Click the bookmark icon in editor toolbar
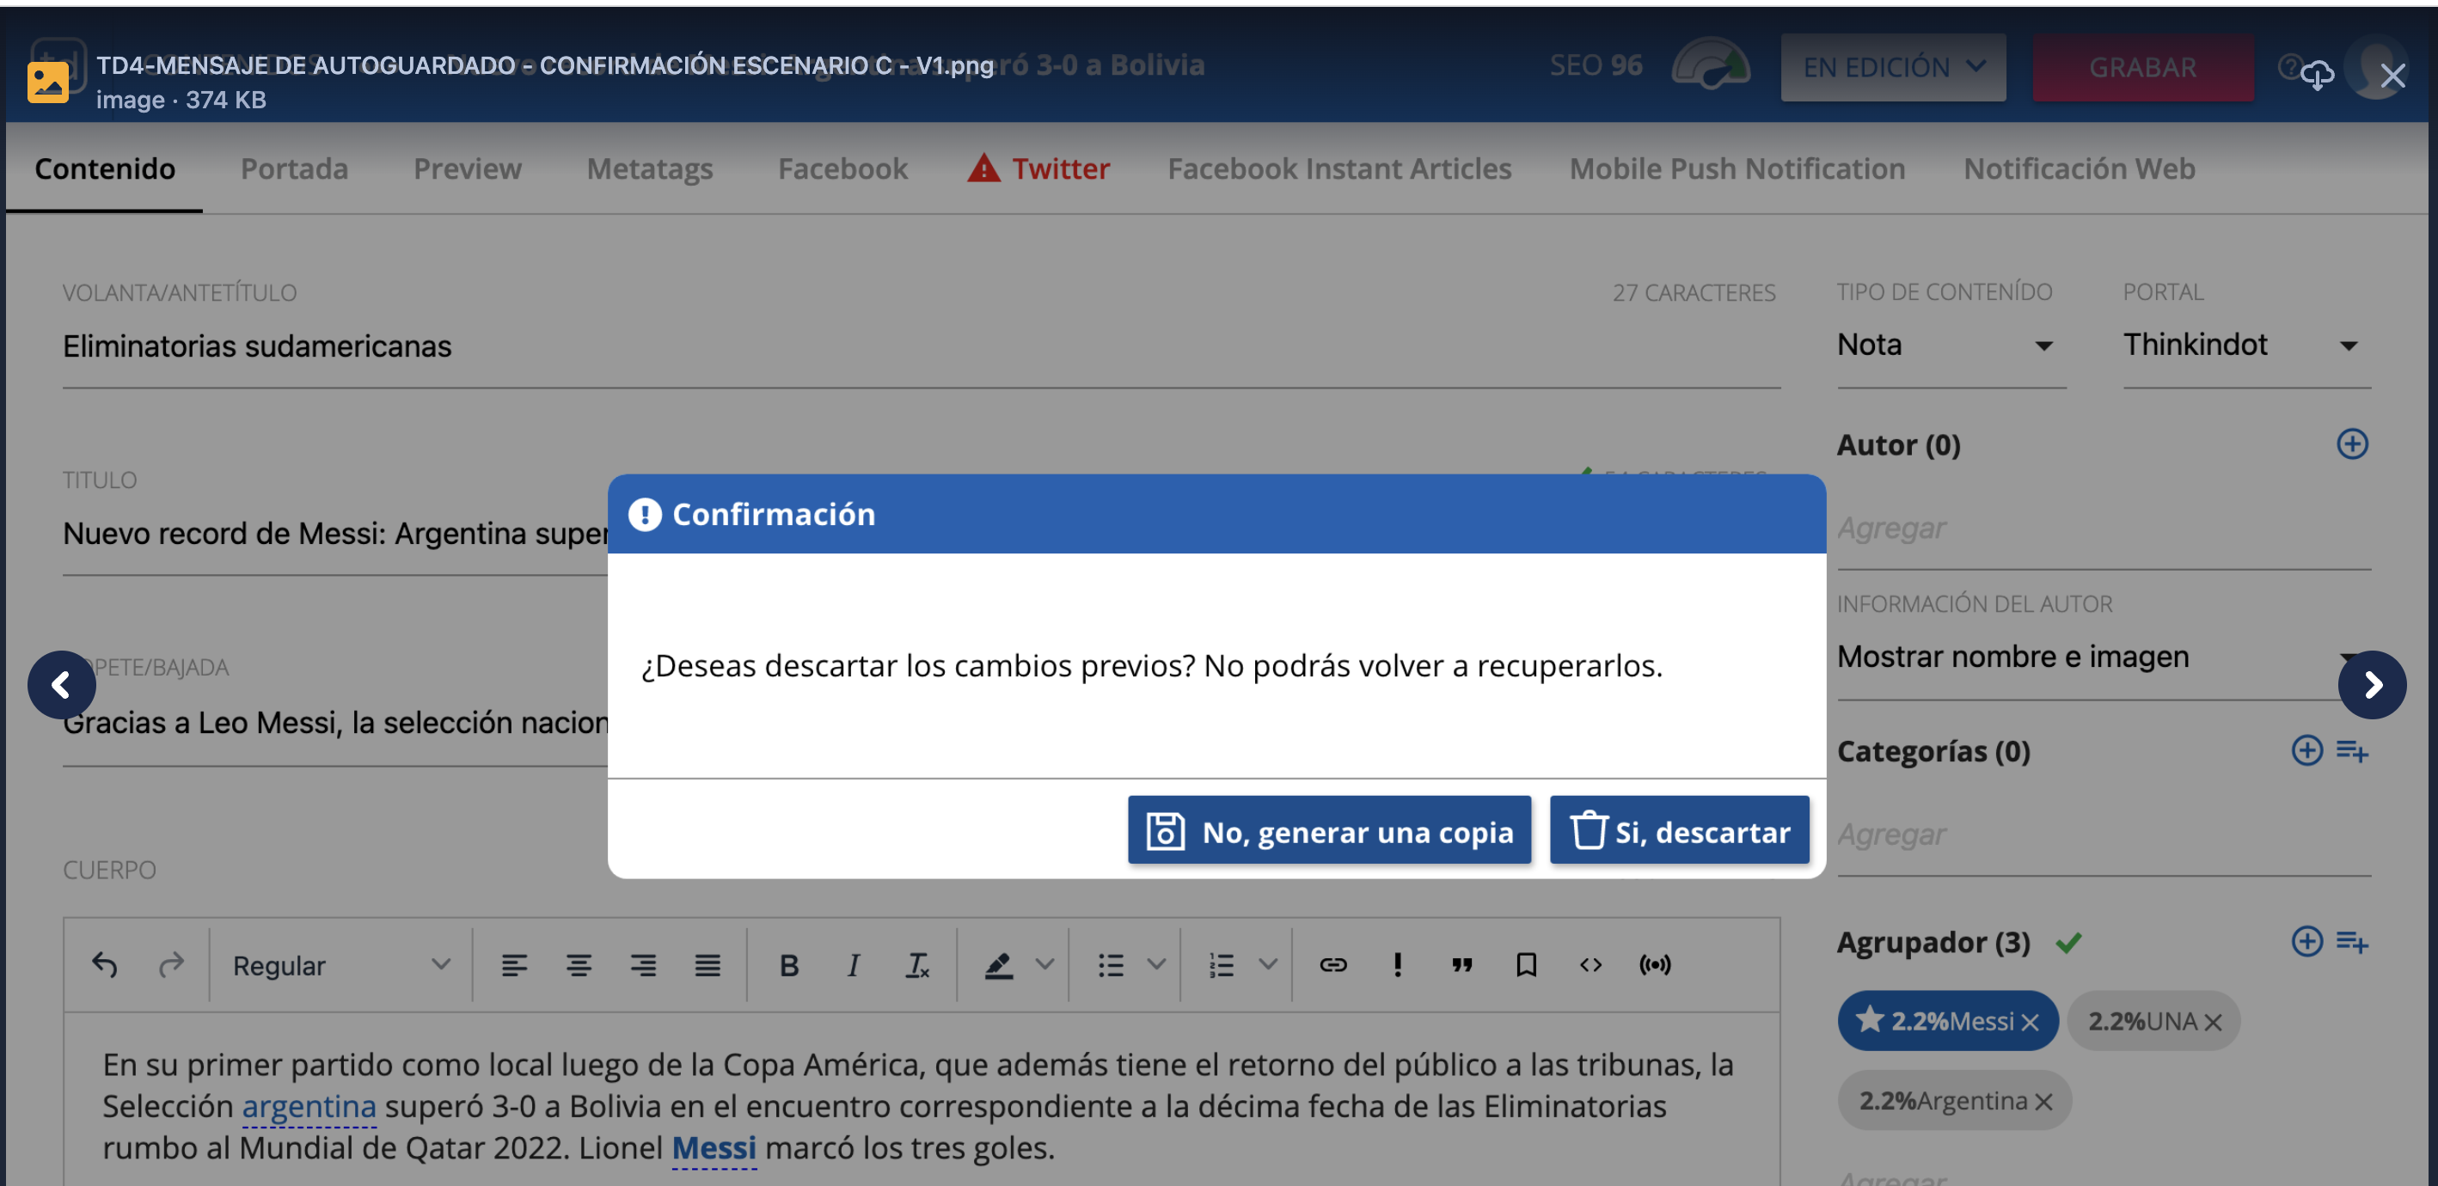The width and height of the screenshot is (2438, 1186). (1526, 964)
